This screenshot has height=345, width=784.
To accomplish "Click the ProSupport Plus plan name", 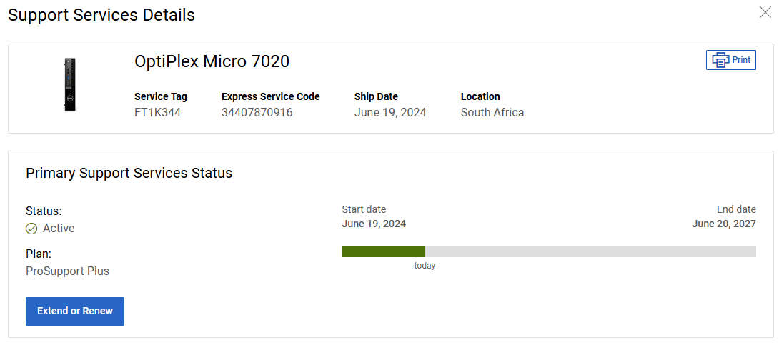I will 67,271.
